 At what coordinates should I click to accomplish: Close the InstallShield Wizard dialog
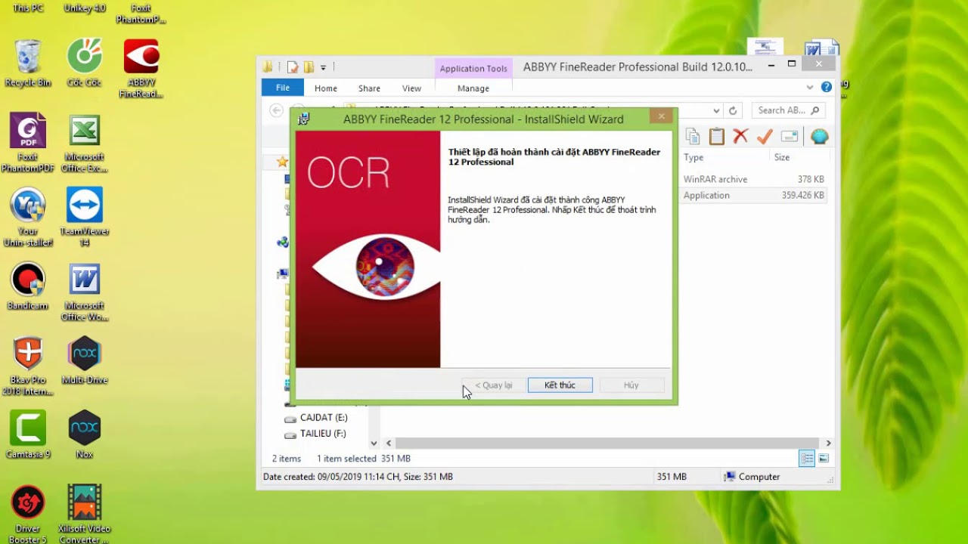click(661, 116)
